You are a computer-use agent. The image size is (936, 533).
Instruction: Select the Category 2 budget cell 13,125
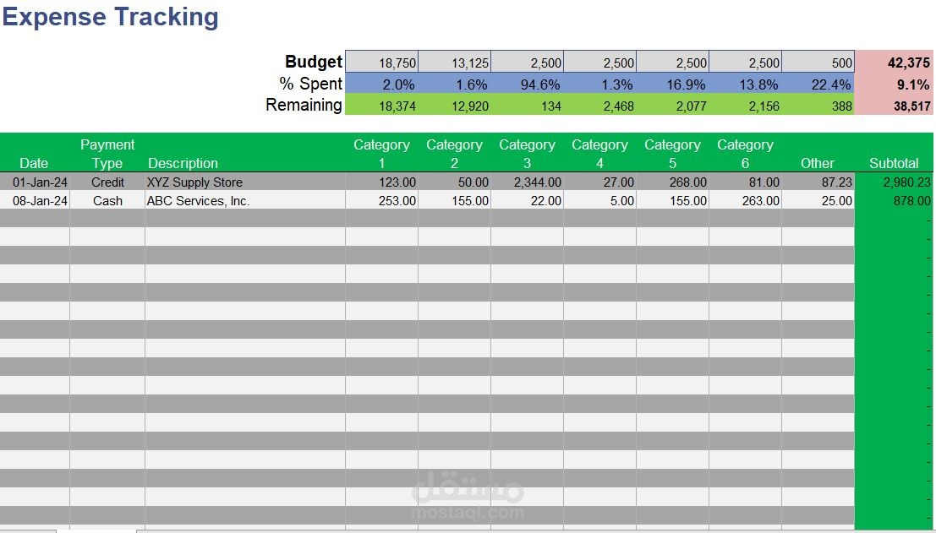pyautogui.click(x=454, y=62)
